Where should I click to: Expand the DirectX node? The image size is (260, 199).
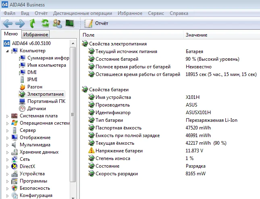tap(7, 167)
